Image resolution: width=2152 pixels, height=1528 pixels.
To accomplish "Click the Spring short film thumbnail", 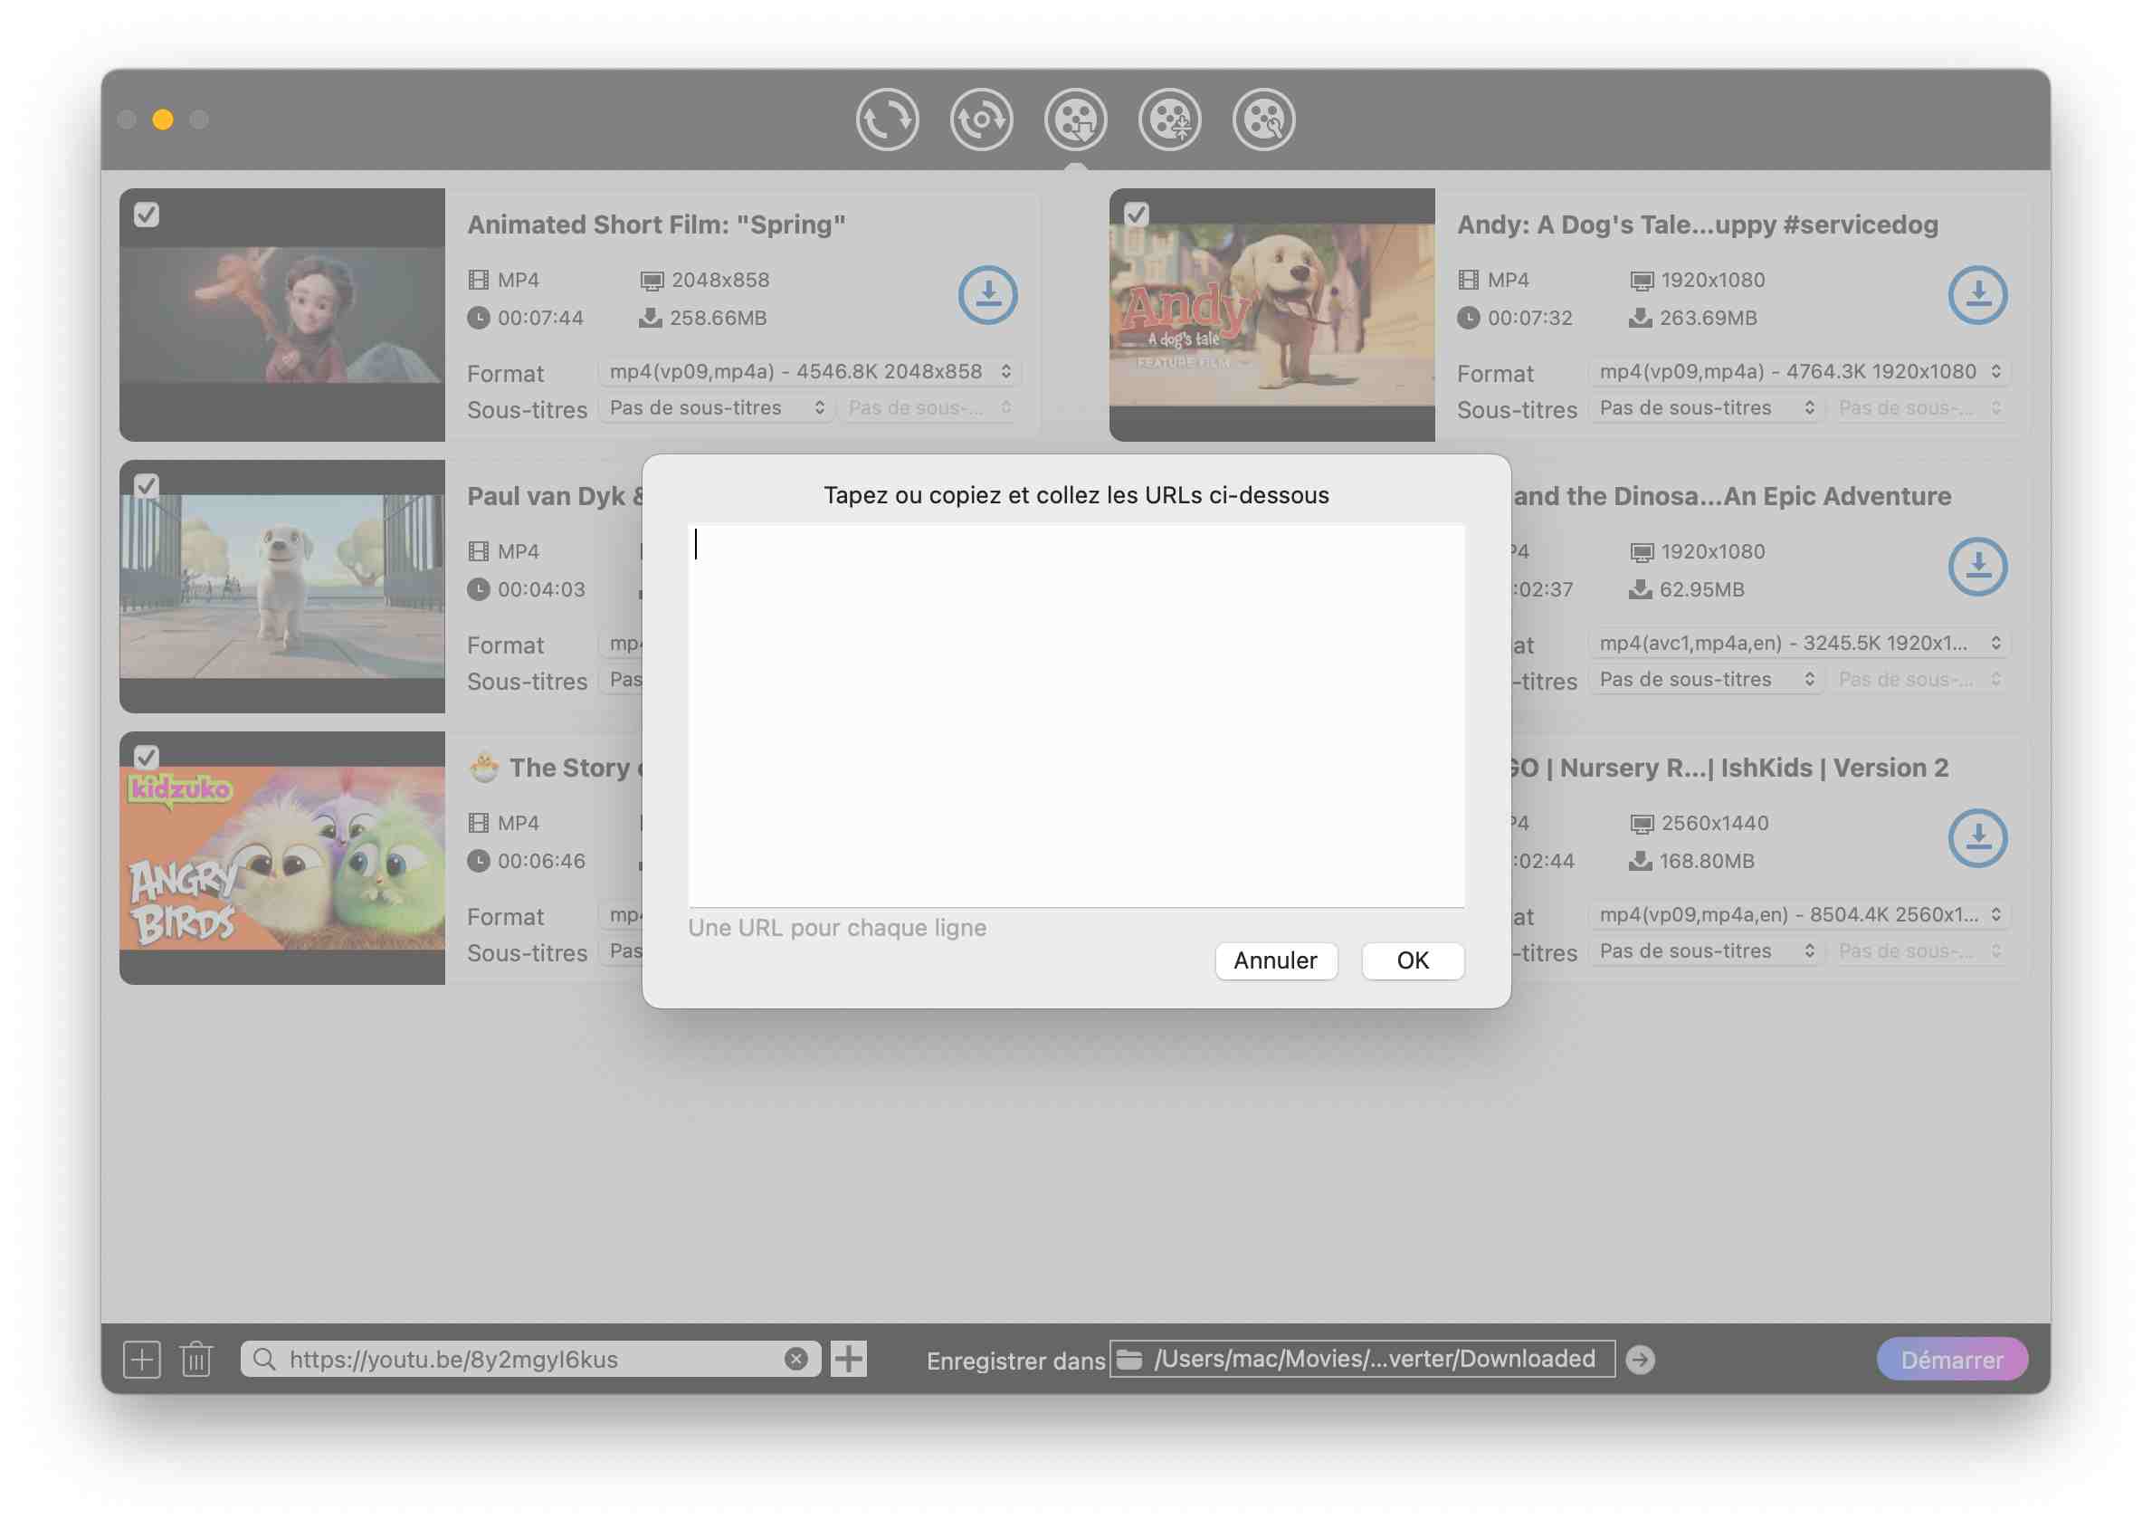I will [282, 315].
